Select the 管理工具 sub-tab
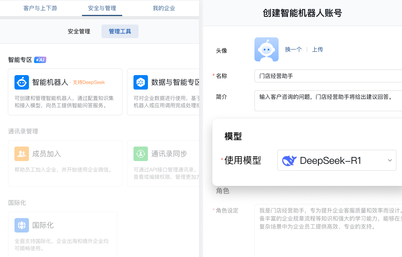The height and width of the screenshot is (257, 402). (120, 31)
